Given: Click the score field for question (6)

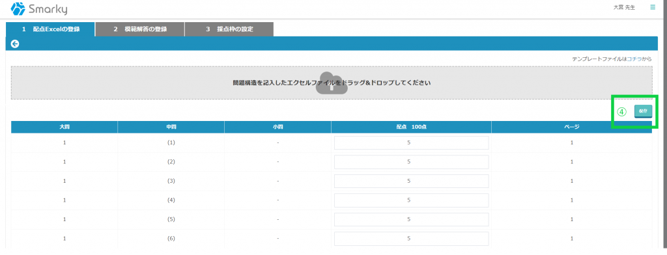Looking at the screenshot, I should click(x=412, y=239).
